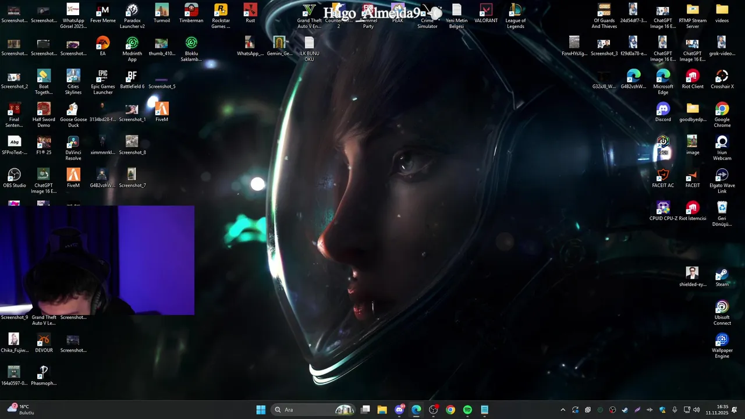The height and width of the screenshot is (419, 745).
Task: Select the Rust game icon
Action: [250, 15]
